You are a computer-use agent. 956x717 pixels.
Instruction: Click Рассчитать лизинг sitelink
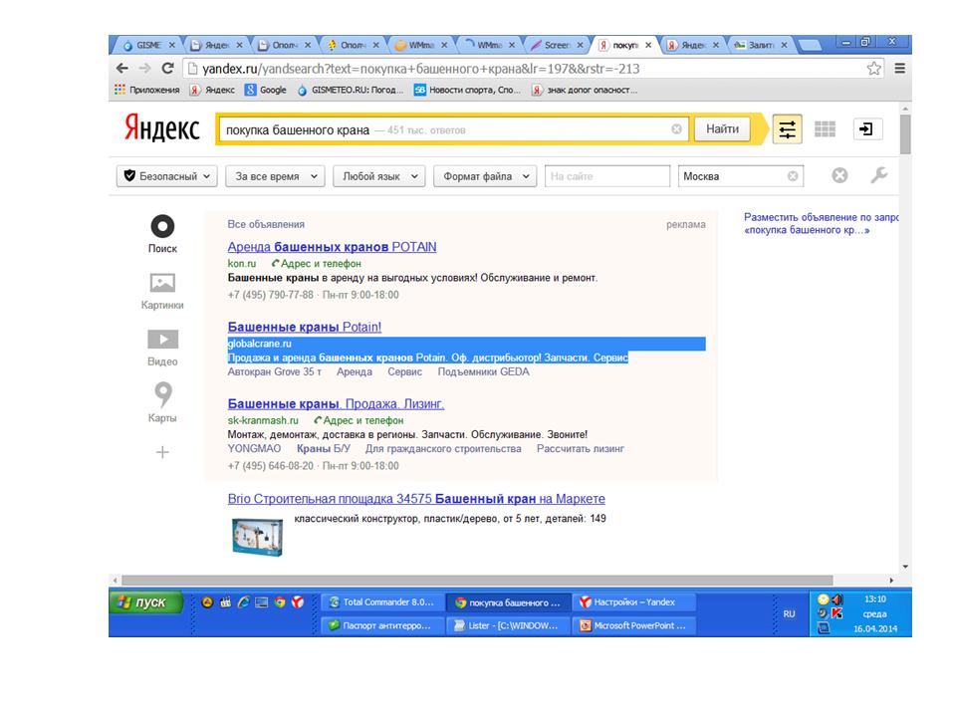point(581,449)
